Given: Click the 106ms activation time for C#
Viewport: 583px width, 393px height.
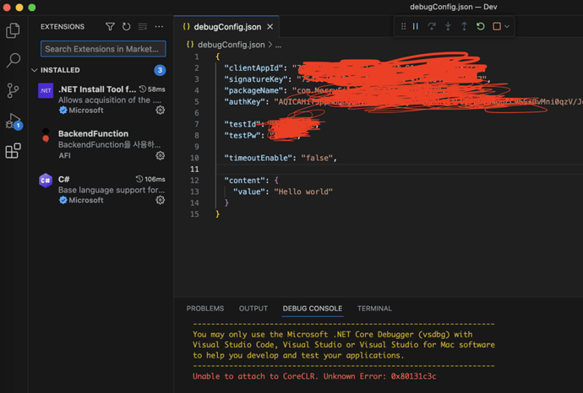Looking at the screenshot, I should (x=155, y=180).
